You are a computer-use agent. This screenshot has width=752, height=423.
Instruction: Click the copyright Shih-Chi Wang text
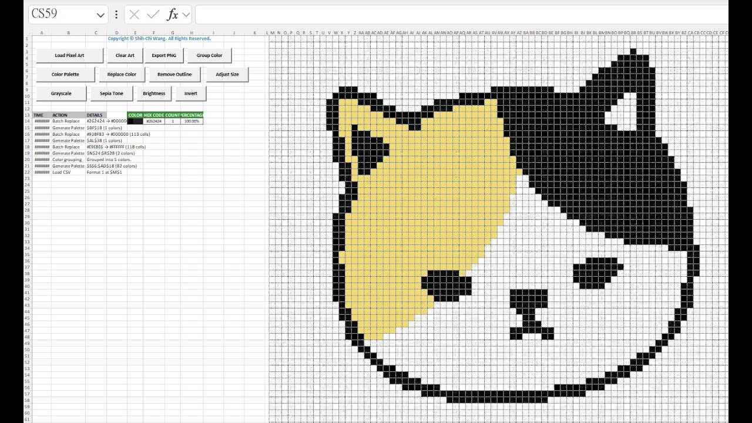point(159,39)
